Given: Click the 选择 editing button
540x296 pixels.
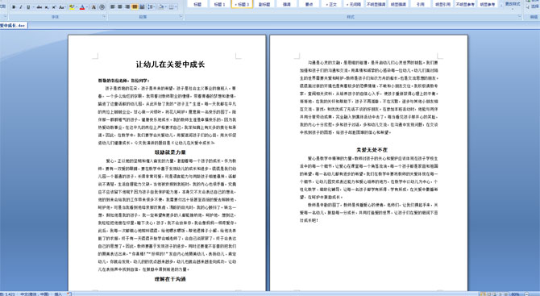Looking at the screenshot, I should click(x=533, y=6).
